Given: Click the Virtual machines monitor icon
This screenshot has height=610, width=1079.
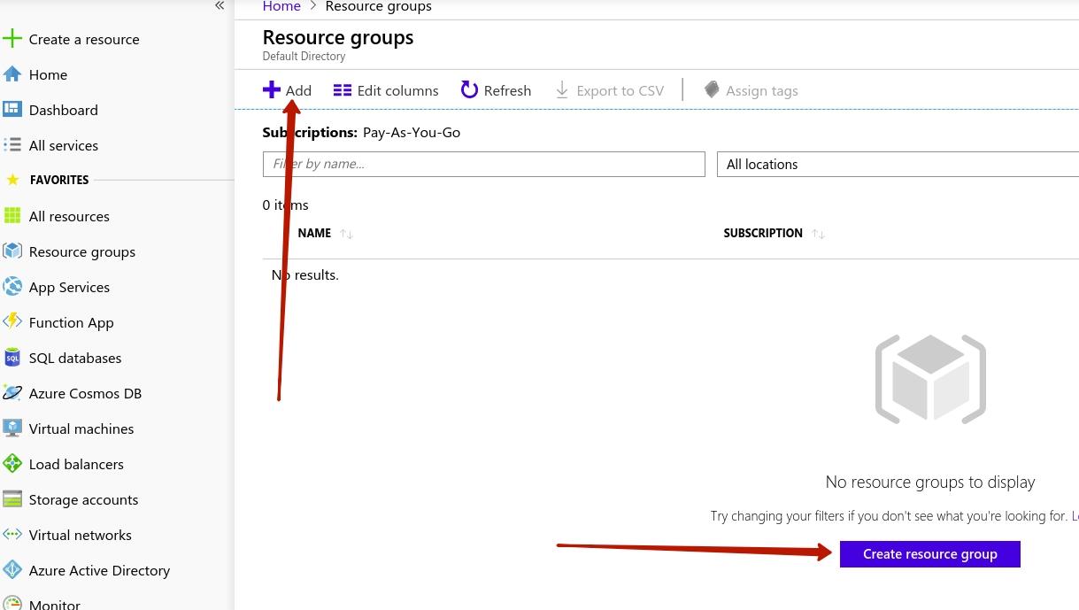Looking at the screenshot, I should pos(12,429).
